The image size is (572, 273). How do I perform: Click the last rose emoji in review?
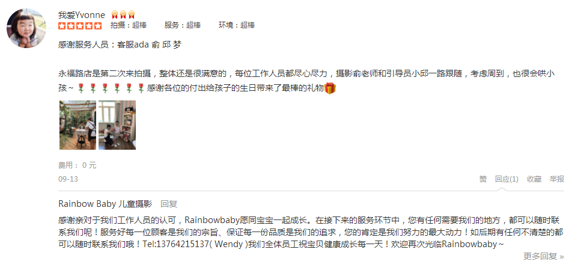coord(141,88)
